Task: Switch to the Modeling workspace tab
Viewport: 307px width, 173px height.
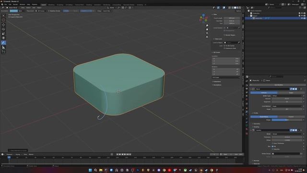Action: tap(51, 5)
